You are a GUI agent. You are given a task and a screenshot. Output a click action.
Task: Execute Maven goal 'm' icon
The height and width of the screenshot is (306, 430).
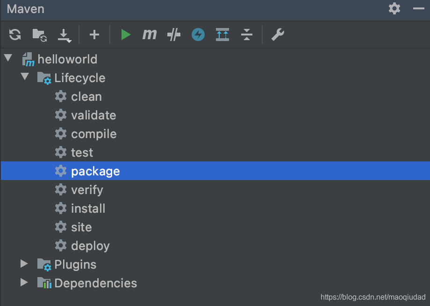pos(150,35)
